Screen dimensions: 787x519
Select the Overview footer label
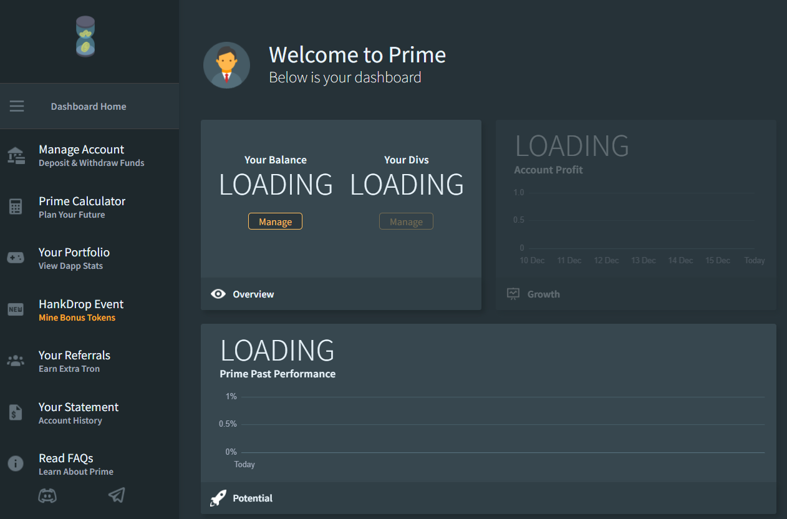coord(253,294)
